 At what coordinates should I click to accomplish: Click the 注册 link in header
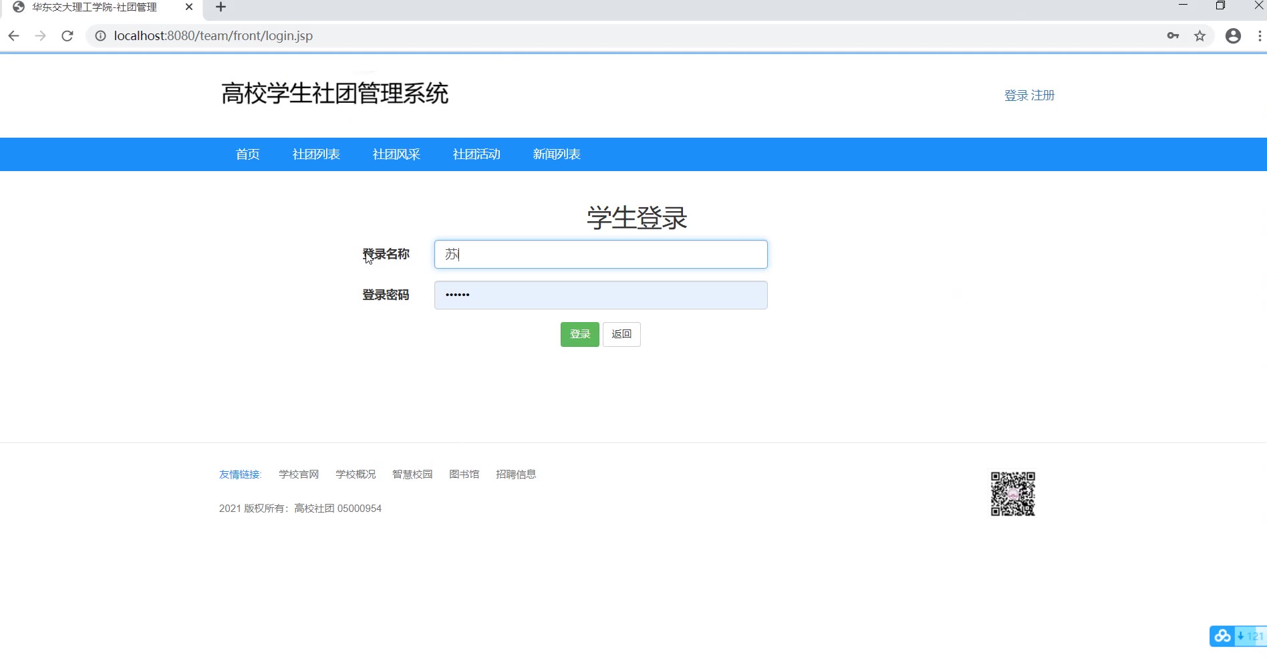[x=1042, y=96]
